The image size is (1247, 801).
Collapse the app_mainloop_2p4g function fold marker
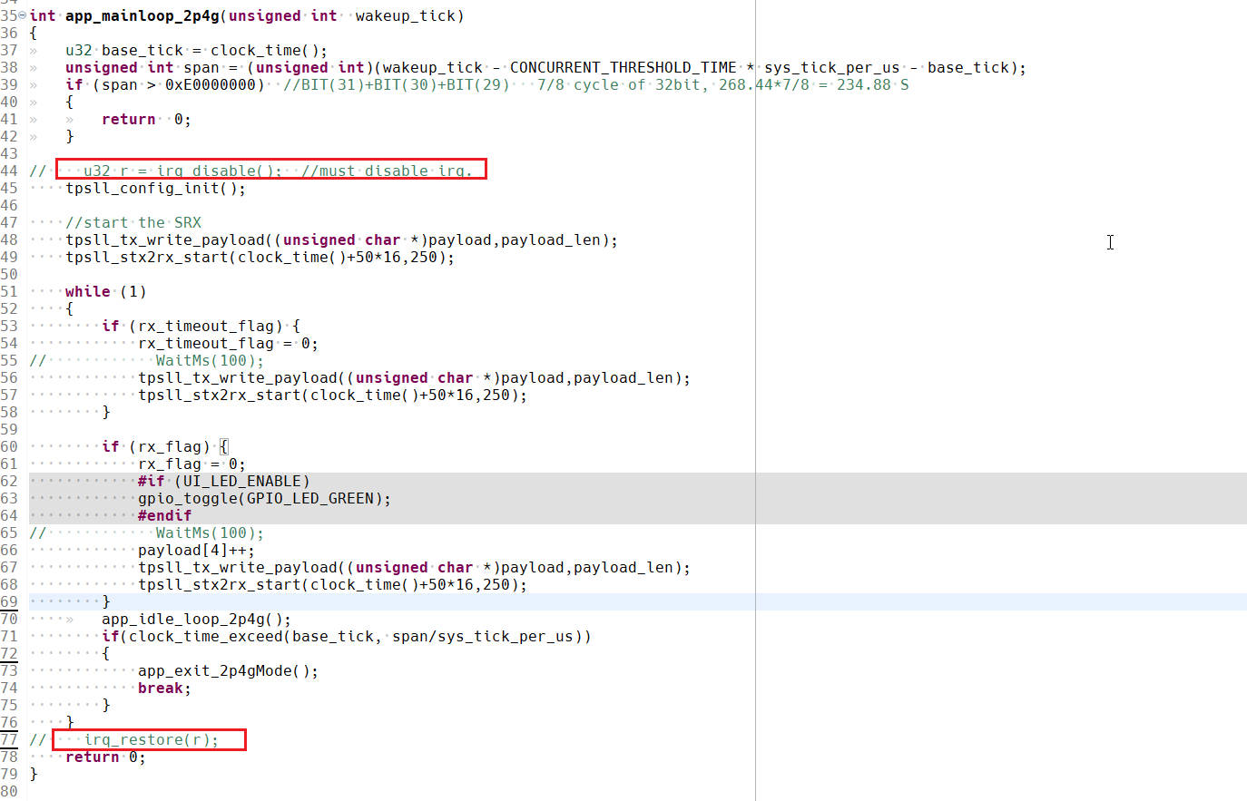23,15
